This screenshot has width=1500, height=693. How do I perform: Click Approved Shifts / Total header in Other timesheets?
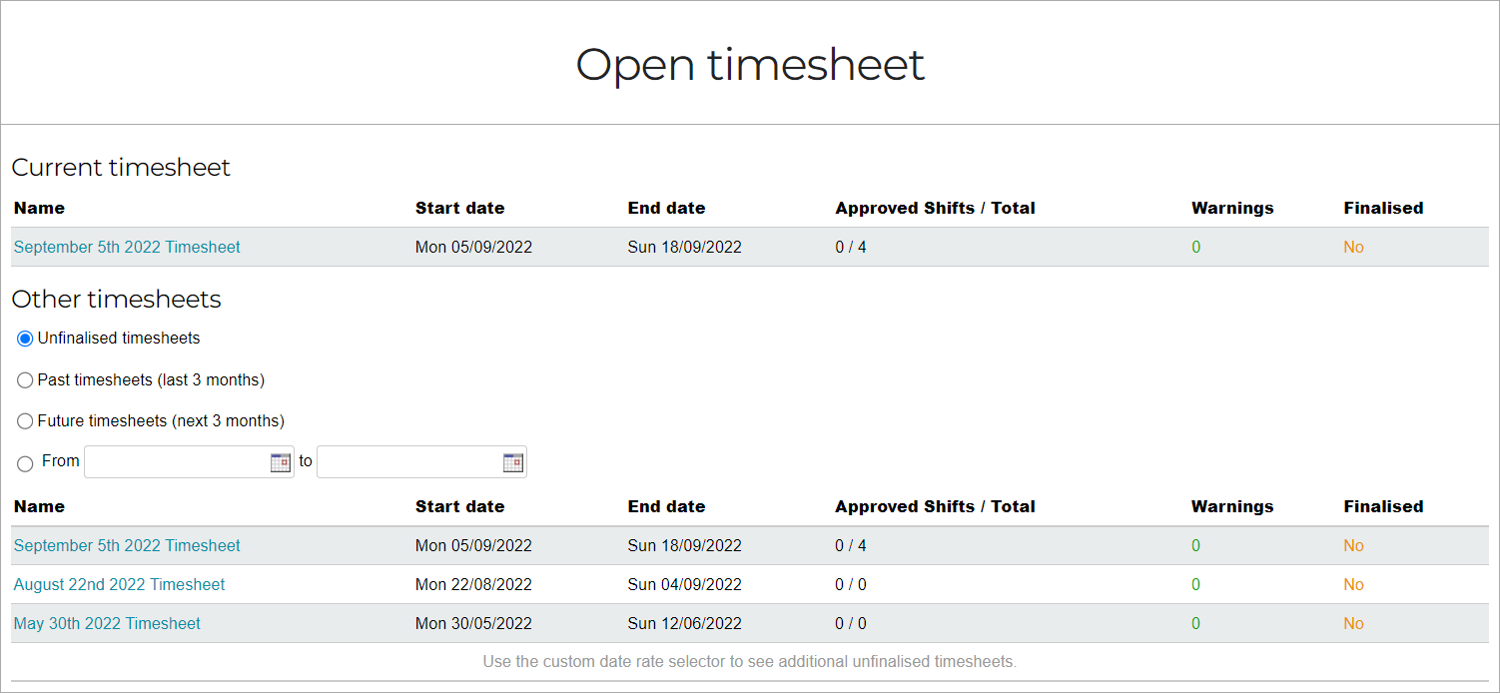(x=935, y=506)
